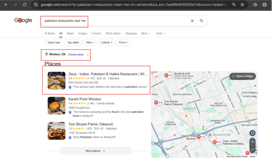Clear the search box with the X icon
This screenshot has height=163, width=272.
(192, 21)
